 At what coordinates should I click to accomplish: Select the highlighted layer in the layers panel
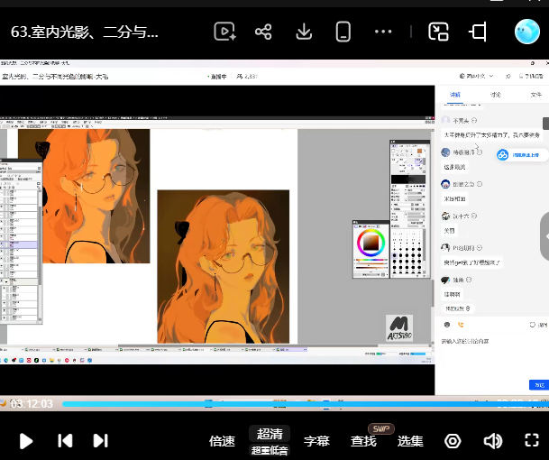19,244
